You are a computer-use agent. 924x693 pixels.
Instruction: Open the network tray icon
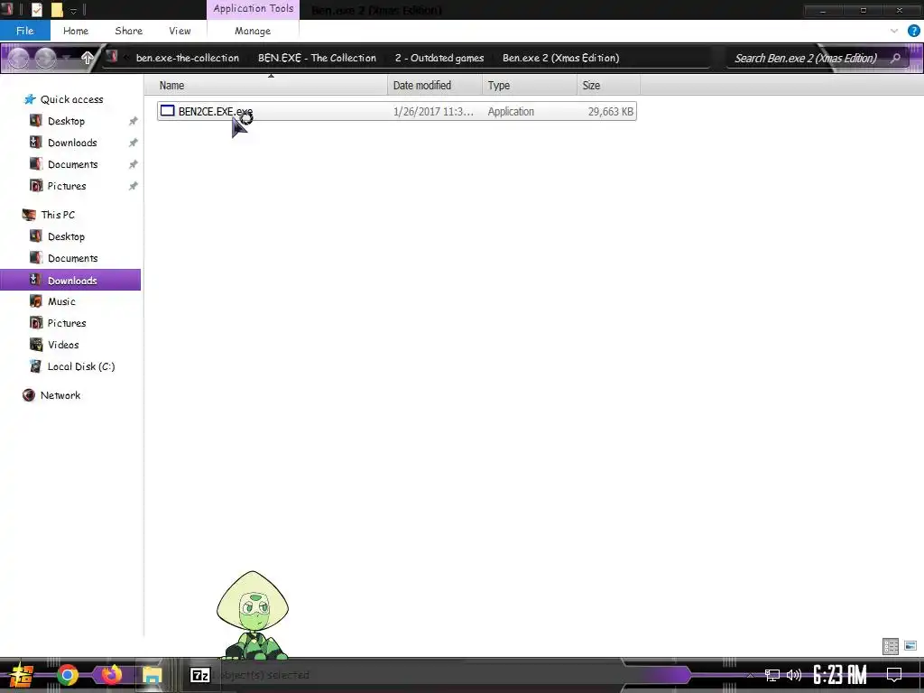click(x=772, y=675)
